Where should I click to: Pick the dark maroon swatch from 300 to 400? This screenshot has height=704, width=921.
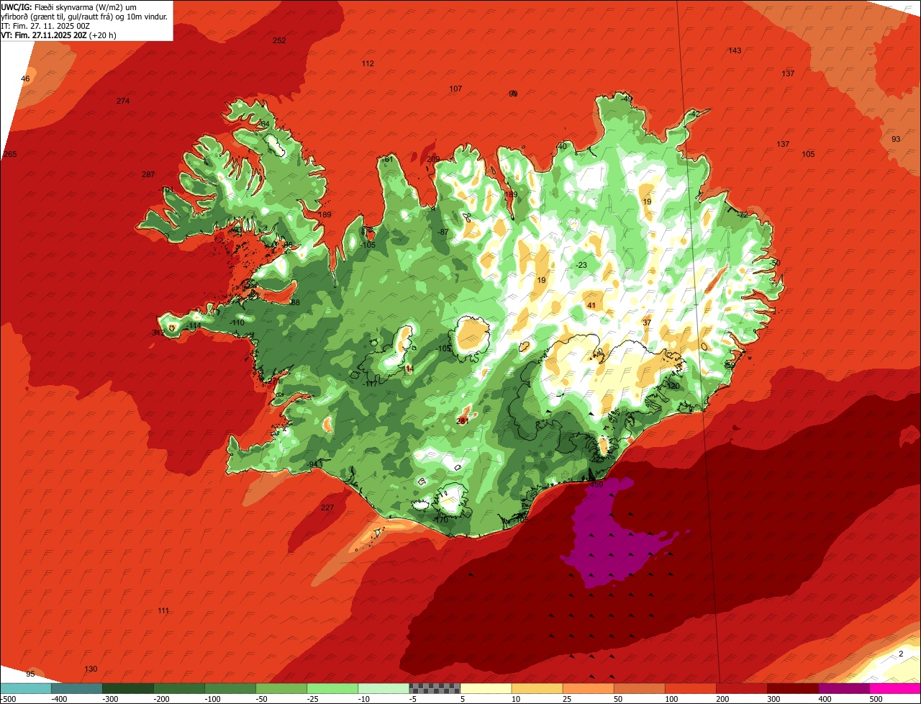click(792, 687)
